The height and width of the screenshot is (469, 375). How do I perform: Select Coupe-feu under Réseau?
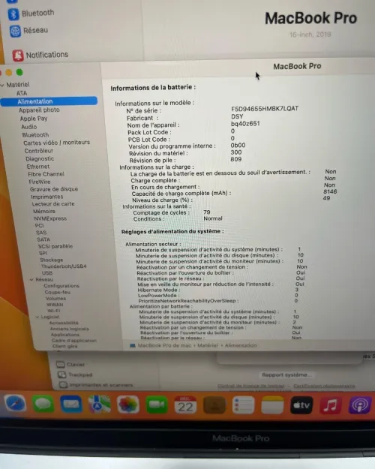[x=58, y=292]
